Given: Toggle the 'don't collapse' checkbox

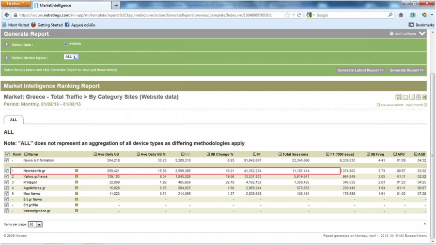Looking at the screenshot, I should click(392, 34).
